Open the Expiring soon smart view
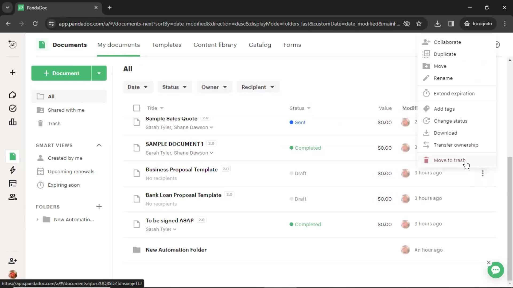This screenshot has width=513, height=288. point(69,185)
